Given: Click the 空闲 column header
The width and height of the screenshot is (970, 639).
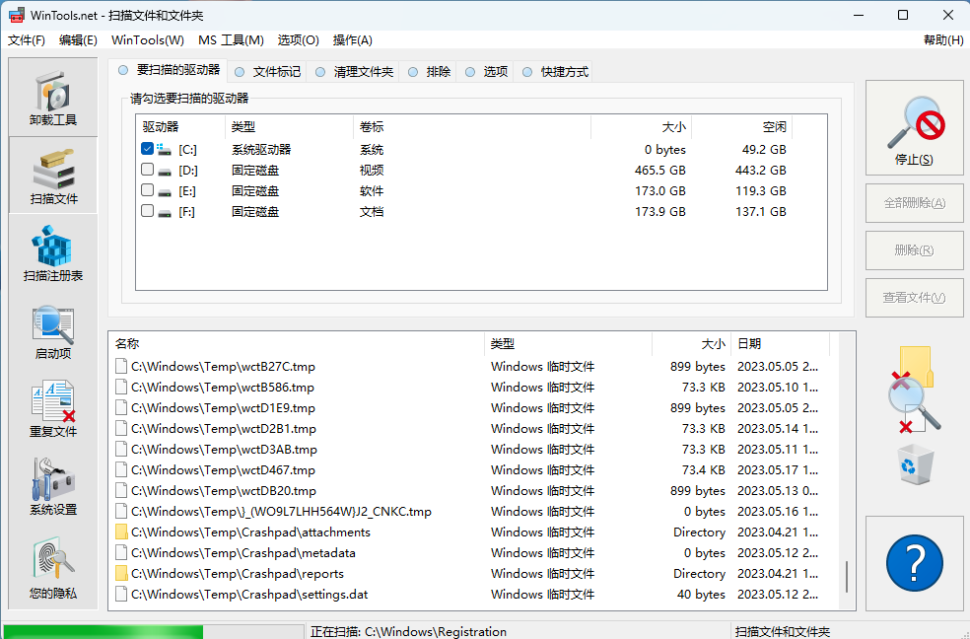Looking at the screenshot, I should point(741,127).
